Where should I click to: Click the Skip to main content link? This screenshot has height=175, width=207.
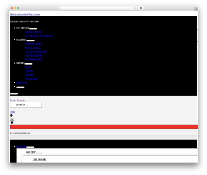coord(19,14)
